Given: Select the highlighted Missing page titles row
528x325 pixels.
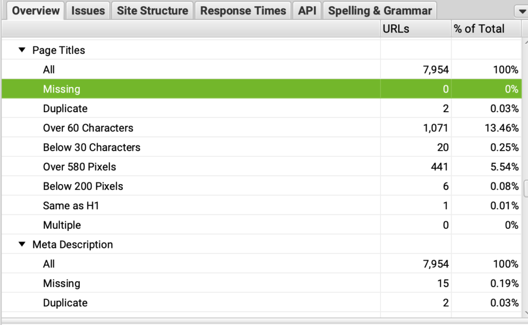Looking at the screenshot, I should pyautogui.click(x=62, y=89).
